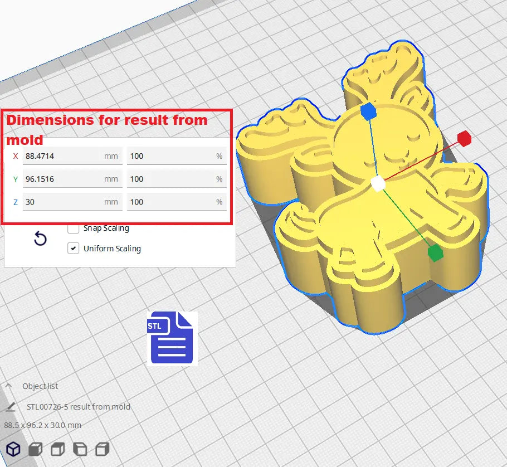
Task: Switch to front view cube icon
Action: (36, 449)
